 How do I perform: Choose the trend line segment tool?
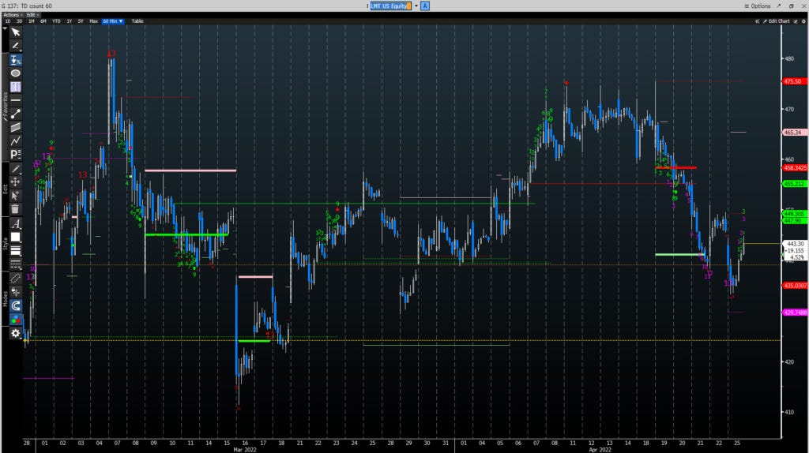pyautogui.click(x=16, y=114)
